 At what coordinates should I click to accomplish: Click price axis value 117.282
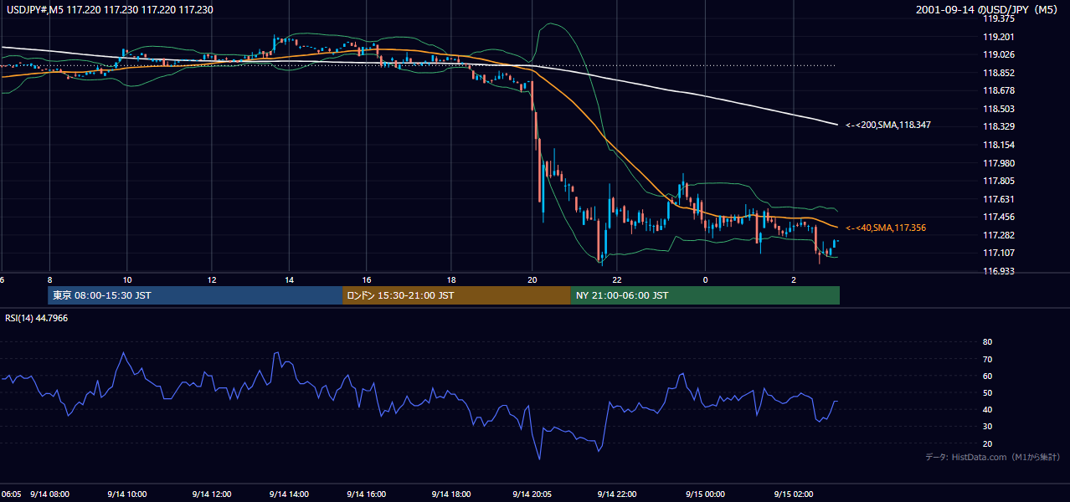point(1000,235)
